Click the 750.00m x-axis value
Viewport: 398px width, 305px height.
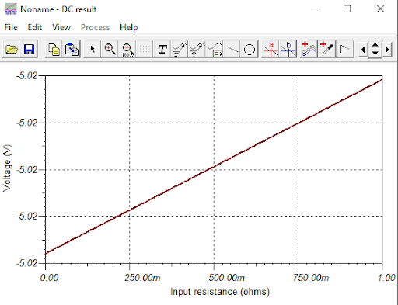coord(311,278)
